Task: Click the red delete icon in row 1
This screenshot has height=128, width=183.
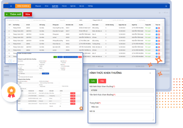Action: [159, 28]
